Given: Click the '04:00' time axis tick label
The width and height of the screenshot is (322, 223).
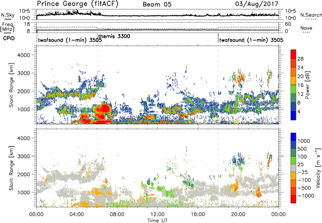Looking at the screenshot, I should pos(76,215).
